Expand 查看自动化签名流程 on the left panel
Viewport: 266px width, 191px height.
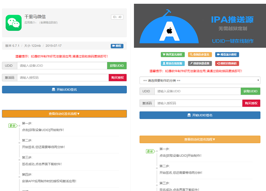pos(64,113)
